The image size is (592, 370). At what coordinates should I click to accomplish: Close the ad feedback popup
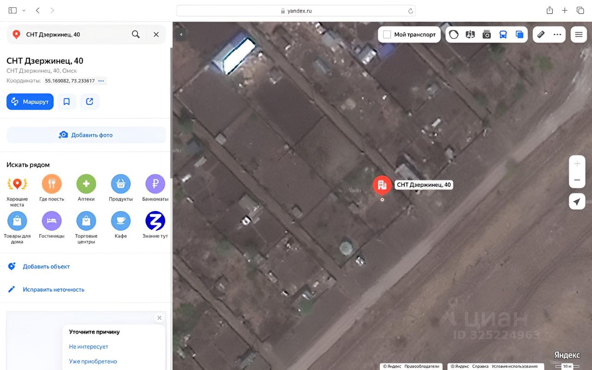(x=160, y=318)
